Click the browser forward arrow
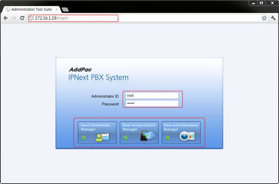Image resolution: width=279 pixels, height=184 pixels. (x=14, y=18)
